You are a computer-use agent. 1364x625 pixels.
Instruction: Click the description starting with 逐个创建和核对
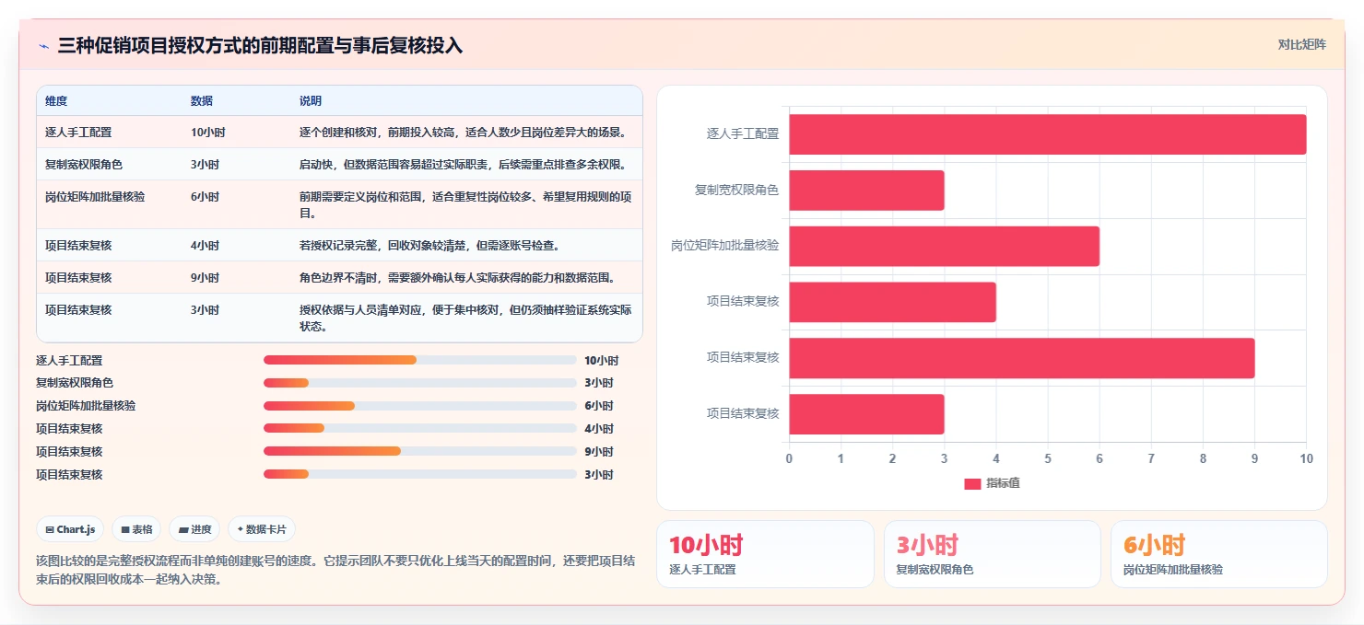click(x=463, y=133)
